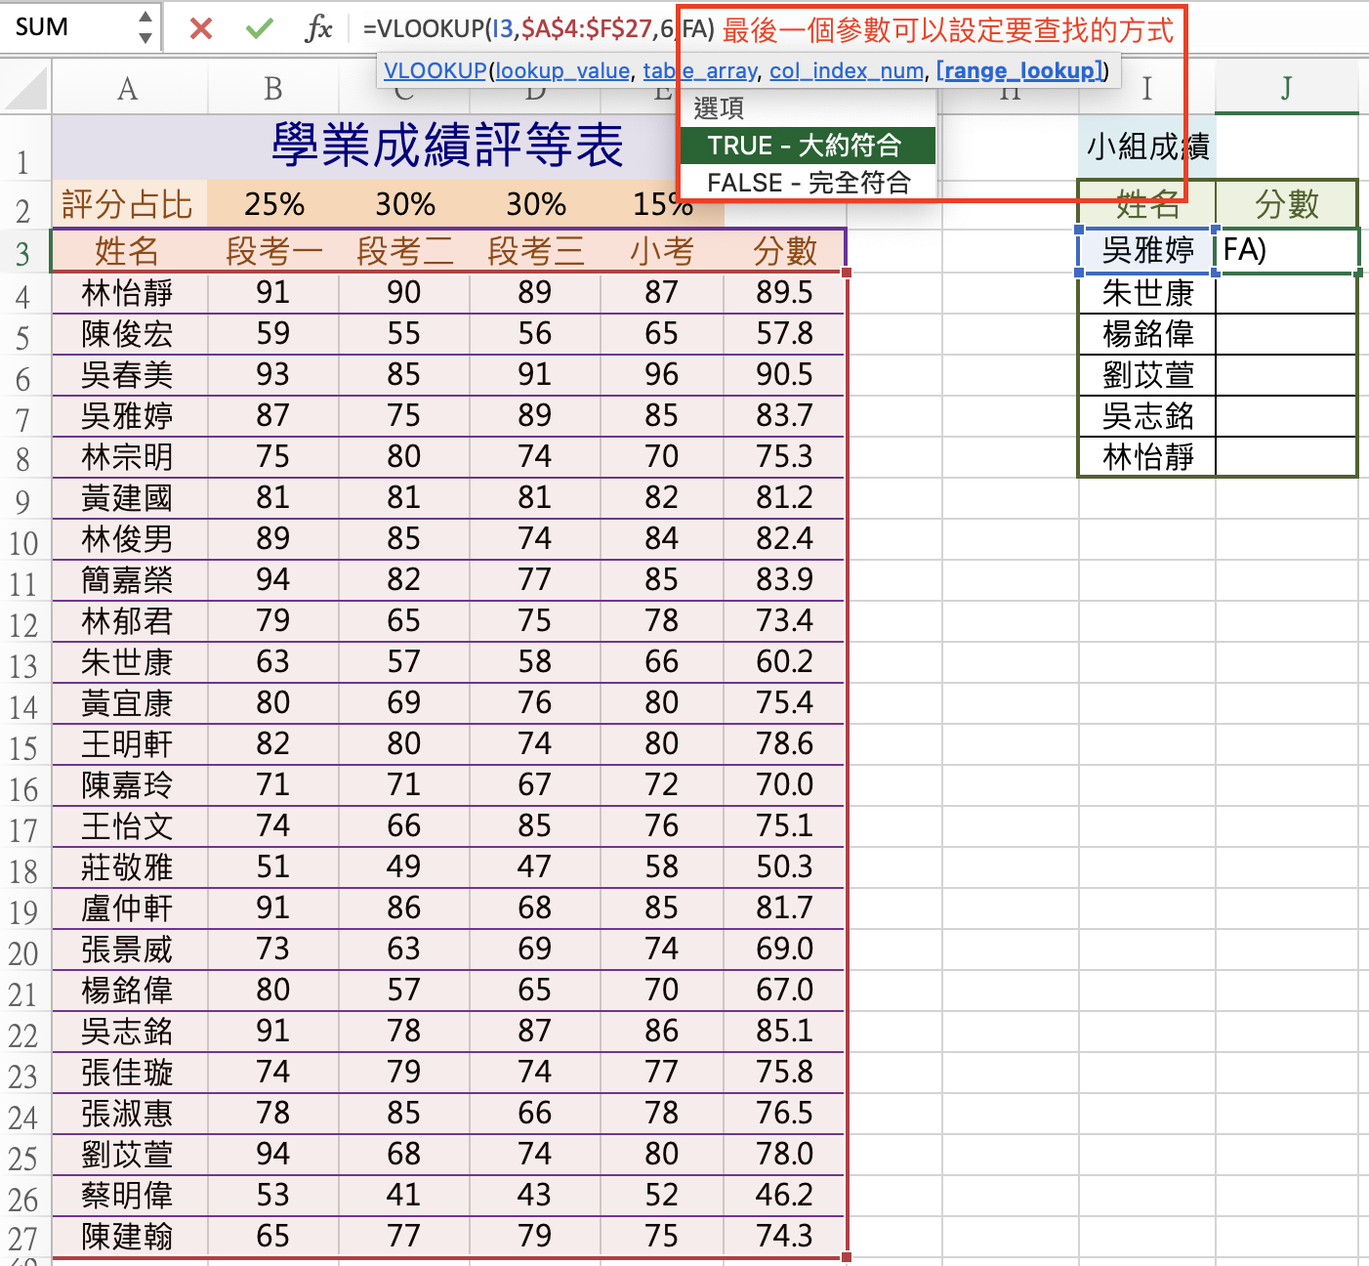
Task: Select the score cell 69.0
Action: (784, 949)
